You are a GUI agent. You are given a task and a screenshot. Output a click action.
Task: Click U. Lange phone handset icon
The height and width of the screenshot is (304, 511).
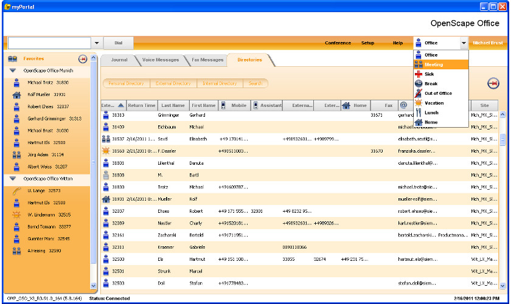click(16, 191)
